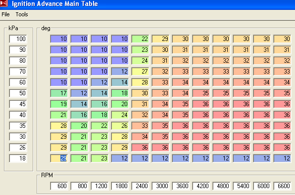This screenshot has width=295, height=195.
Task: Select the 30 kPa bin field
Action: click(18, 137)
